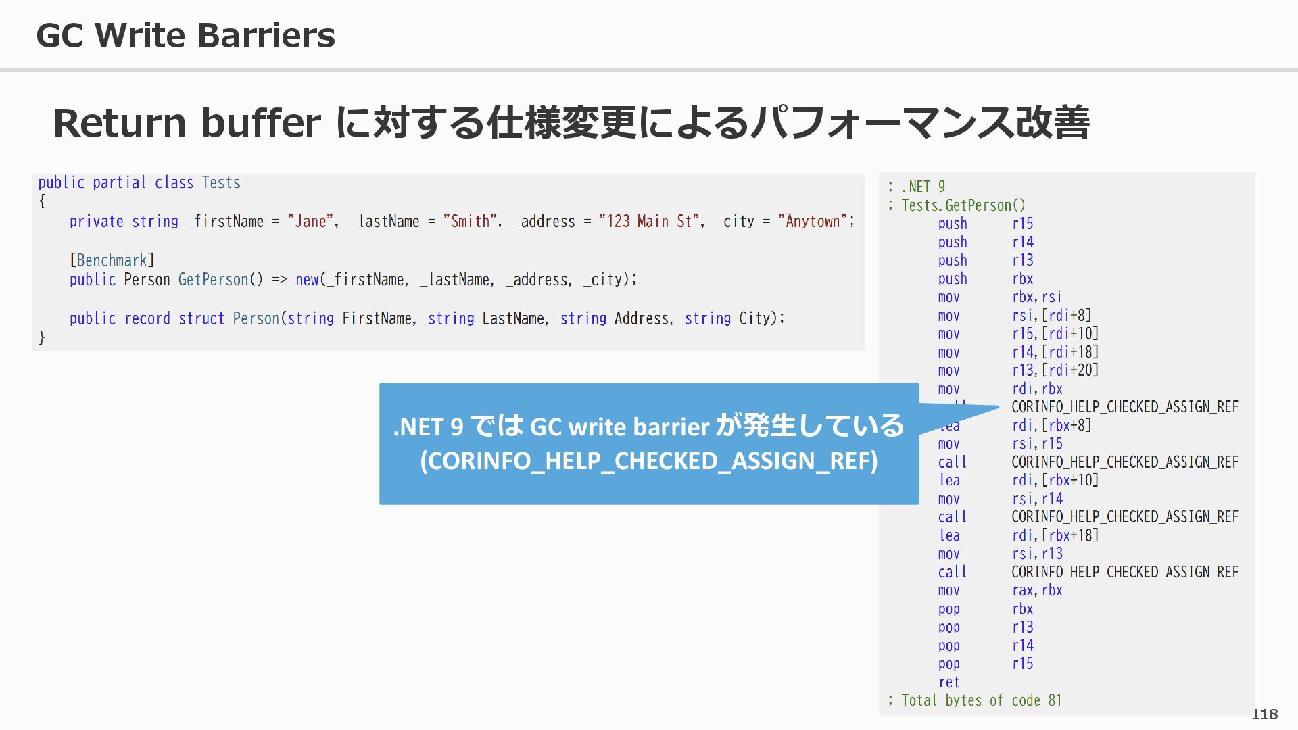Click the '; .NET 9' assembly comment
This screenshot has width=1298, height=730.
point(916,187)
